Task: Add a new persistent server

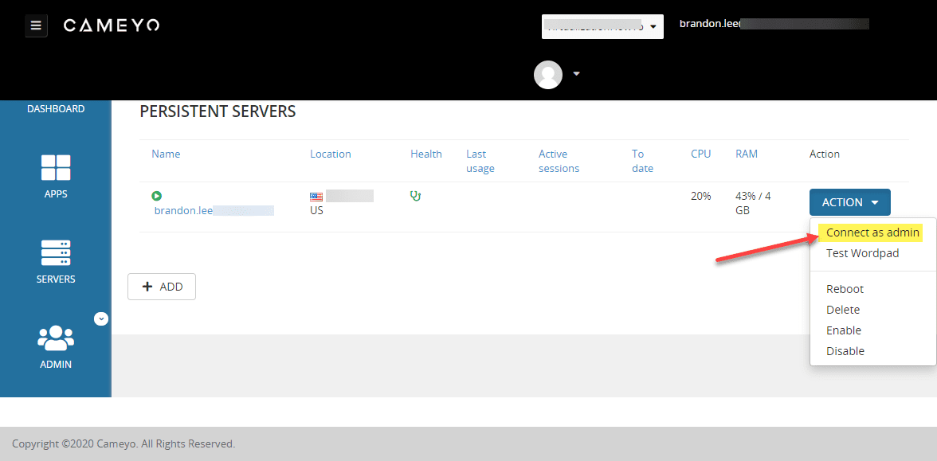Action: pyautogui.click(x=161, y=286)
